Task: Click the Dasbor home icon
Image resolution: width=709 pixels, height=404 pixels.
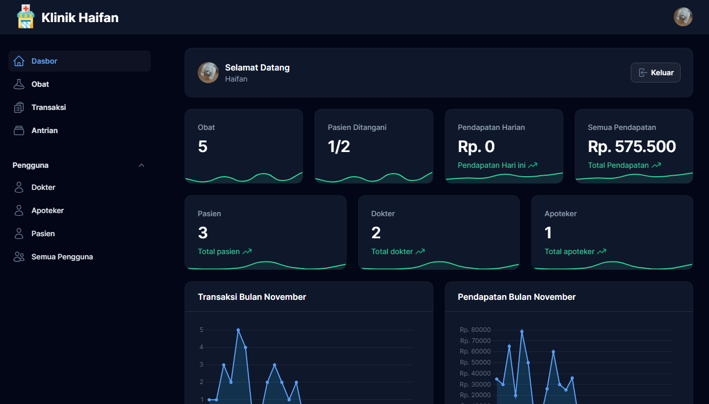Action: tap(19, 61)
